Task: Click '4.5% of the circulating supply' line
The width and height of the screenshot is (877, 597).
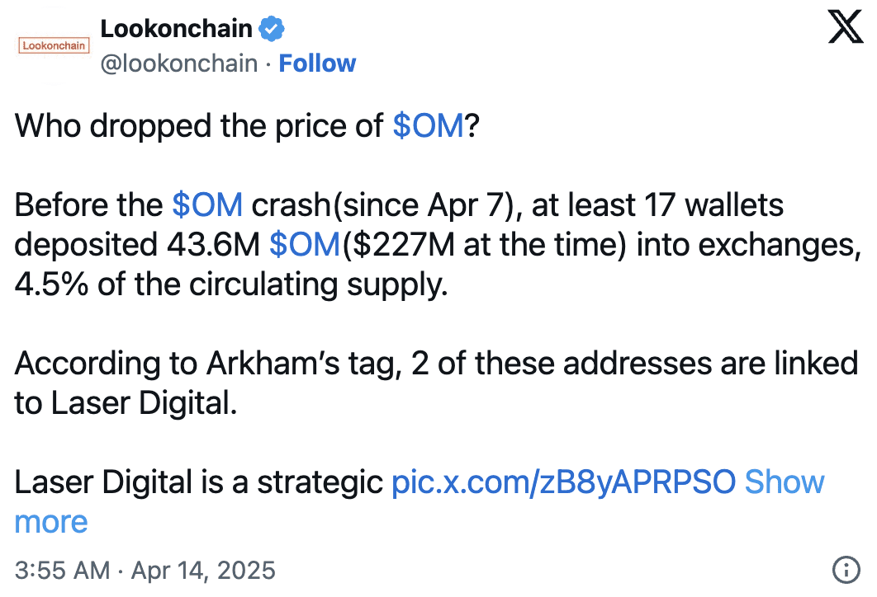Action: coord(231,284)
